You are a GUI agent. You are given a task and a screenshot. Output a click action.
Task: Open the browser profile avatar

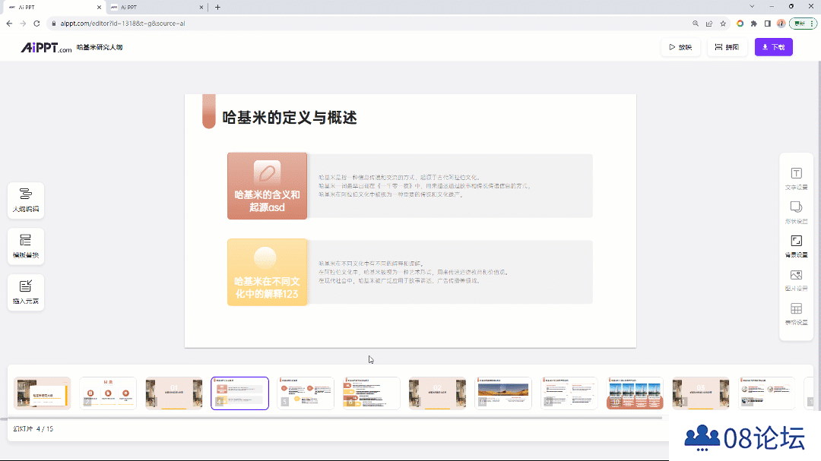click(x=781, y=24)
